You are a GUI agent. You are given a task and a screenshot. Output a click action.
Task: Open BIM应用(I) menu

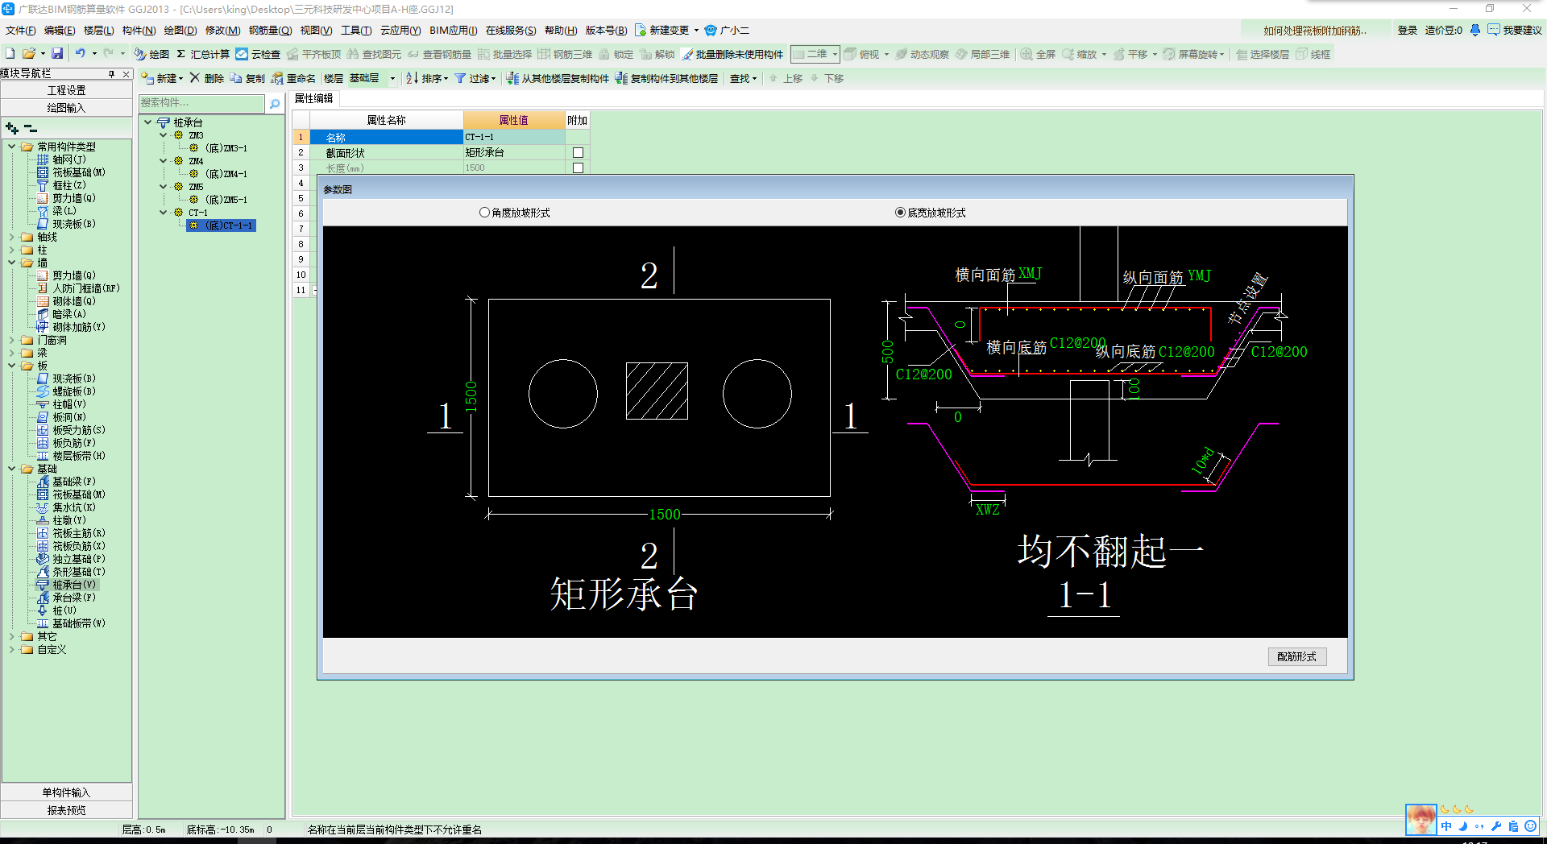(453, 30)
